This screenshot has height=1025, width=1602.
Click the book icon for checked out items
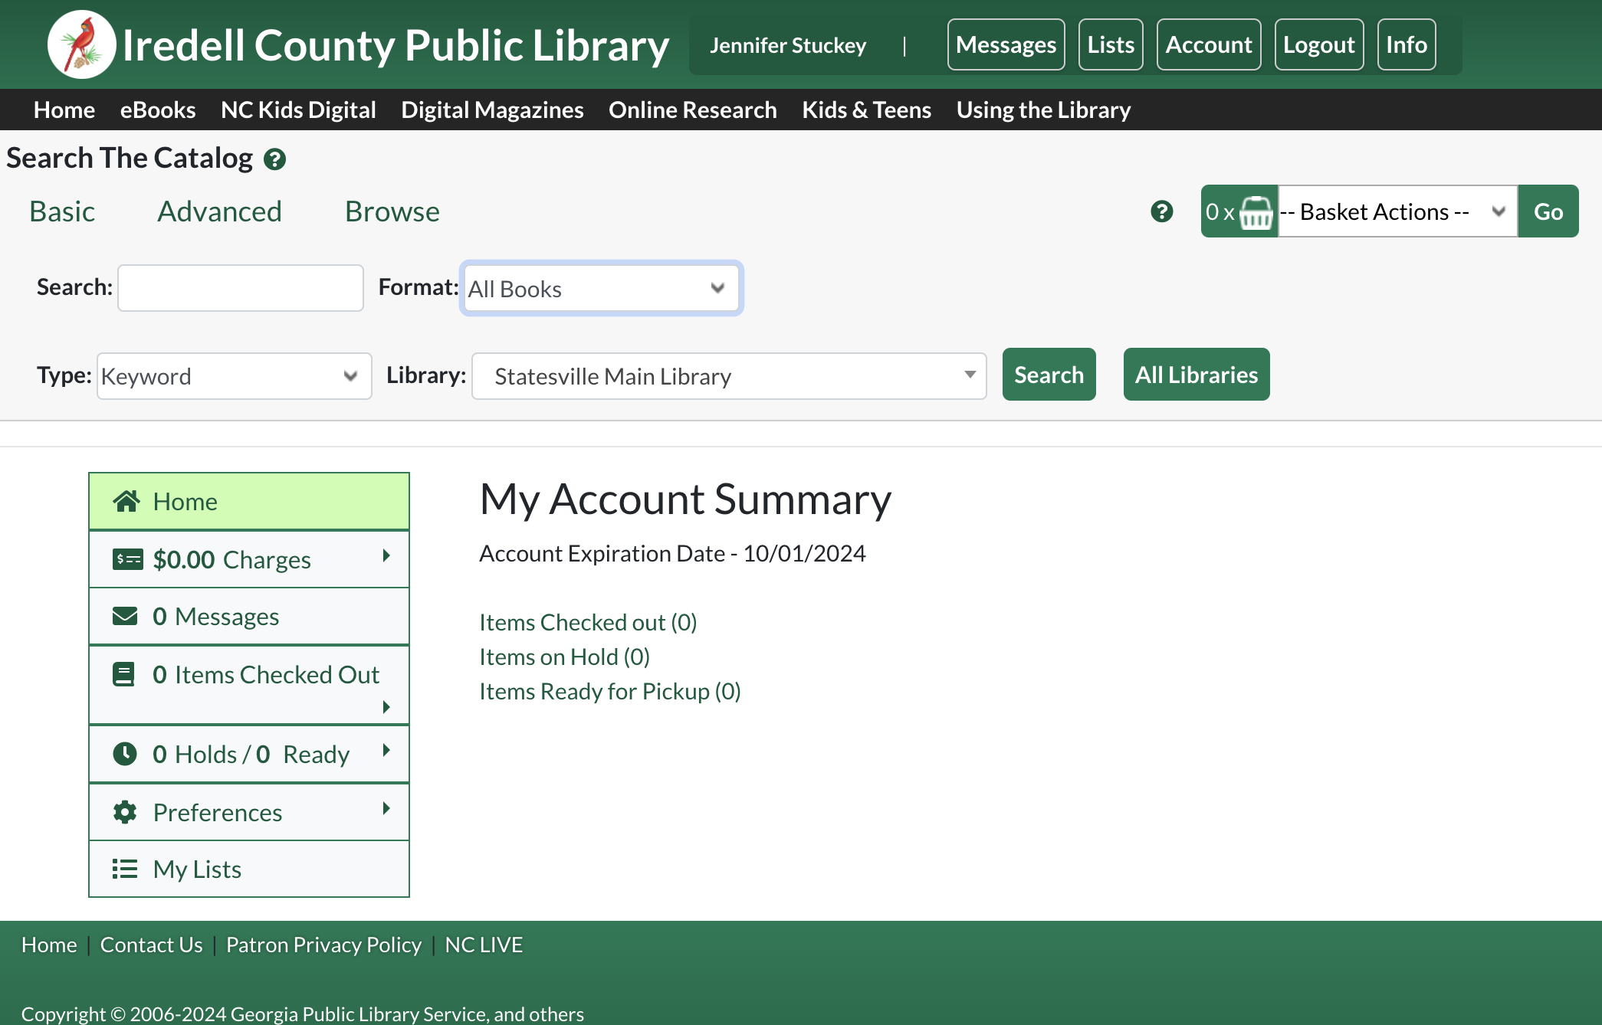(x=124, y=674)
